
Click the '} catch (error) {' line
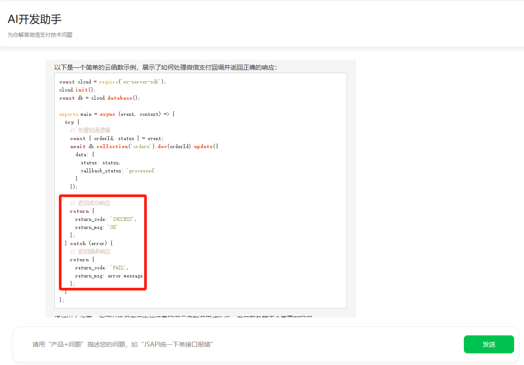point(88,243)
